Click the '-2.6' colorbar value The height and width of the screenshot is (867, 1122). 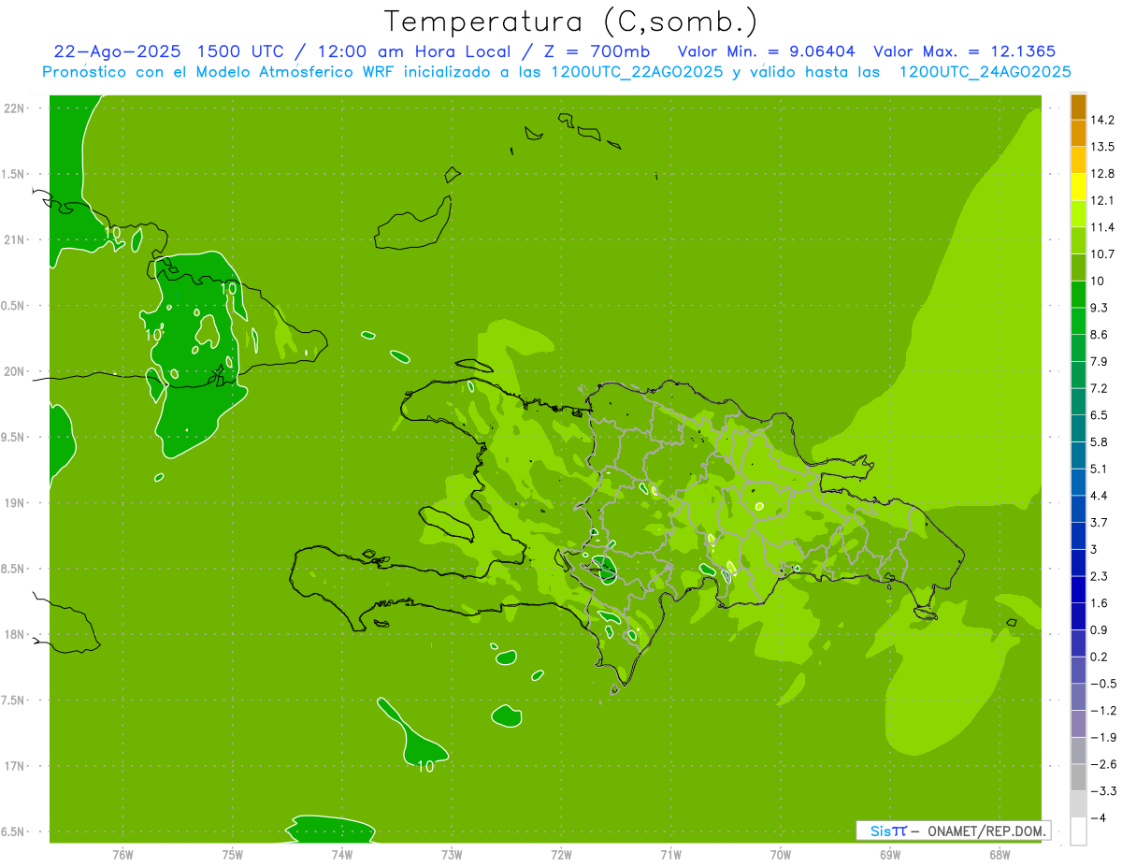[x=1102, y=764]
